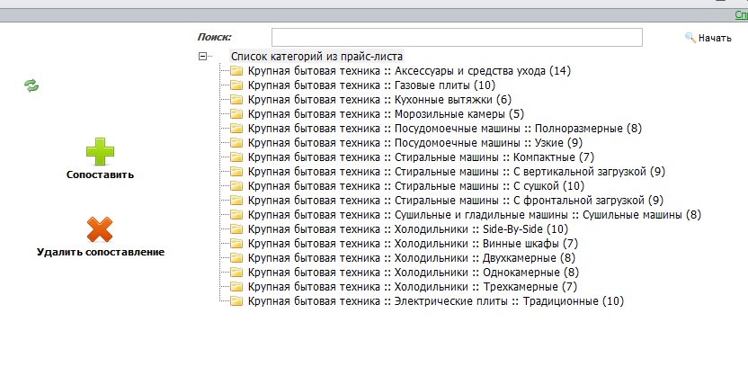Collapse the category list root node
Screen dimensions: 748x367
point(203,57)
